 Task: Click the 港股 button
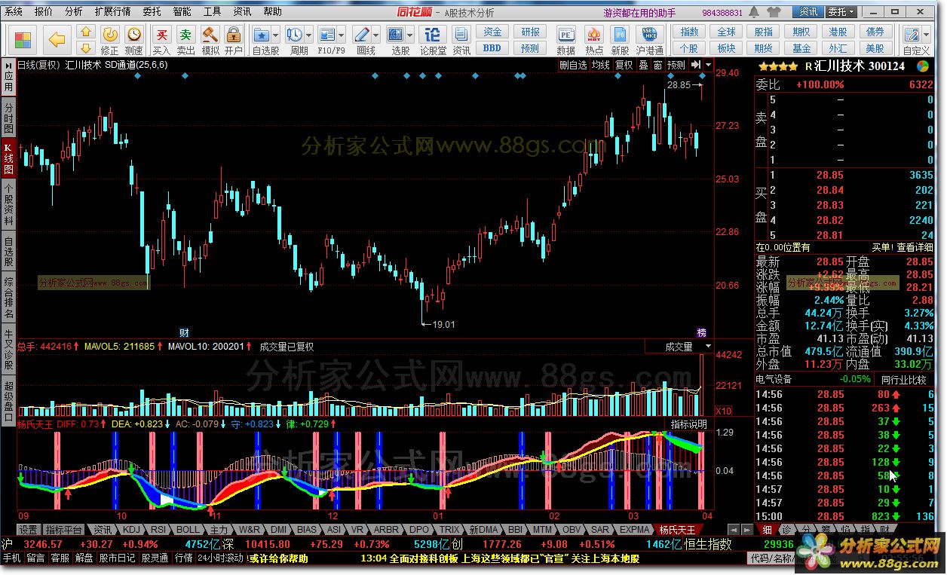point(838,32)
